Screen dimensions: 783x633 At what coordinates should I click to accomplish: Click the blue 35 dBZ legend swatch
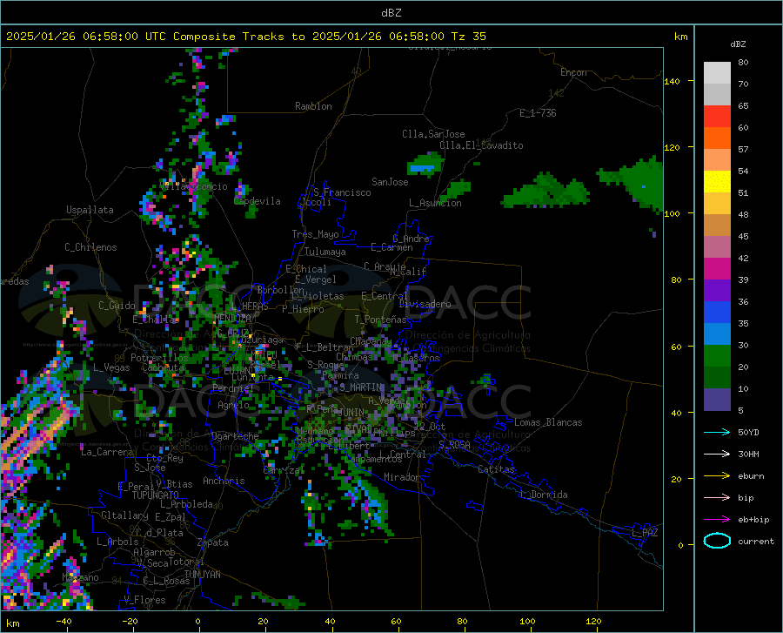[x=717, y=313]
